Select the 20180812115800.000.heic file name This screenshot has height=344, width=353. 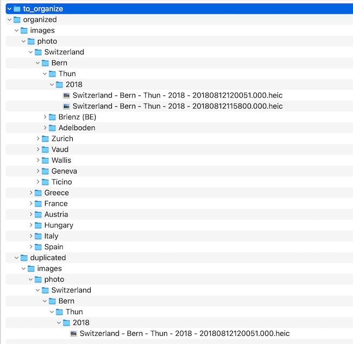click(178, 106)
